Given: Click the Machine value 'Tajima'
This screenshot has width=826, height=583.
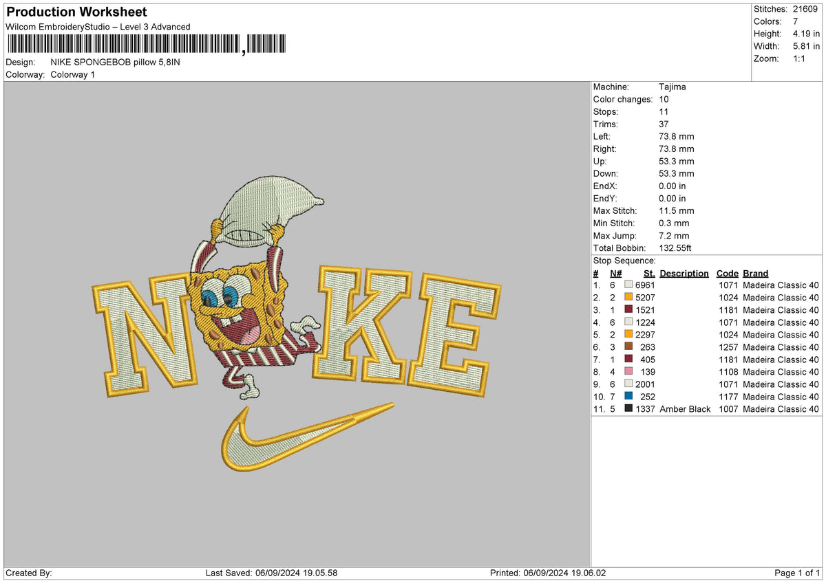Looking at the screenshot, I should coord(673,87).
